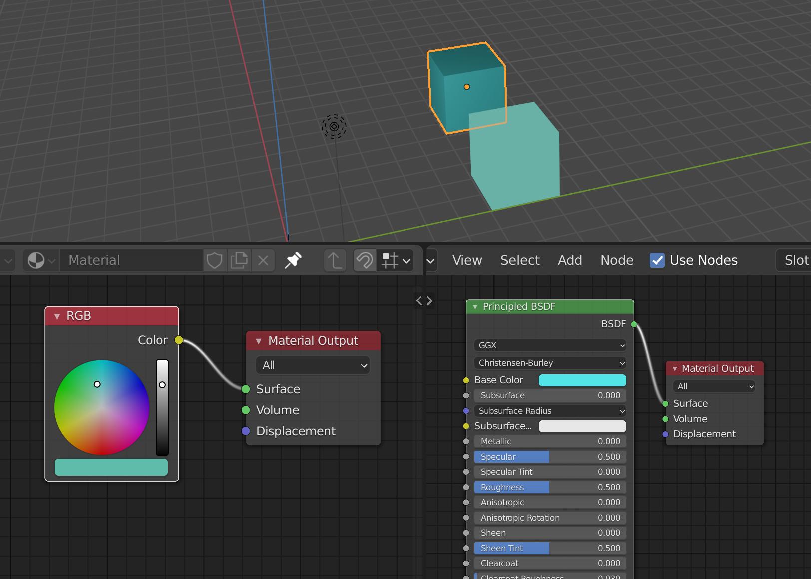Open the Node menu
The image size is (811, 579).
(x=617, y=260)
